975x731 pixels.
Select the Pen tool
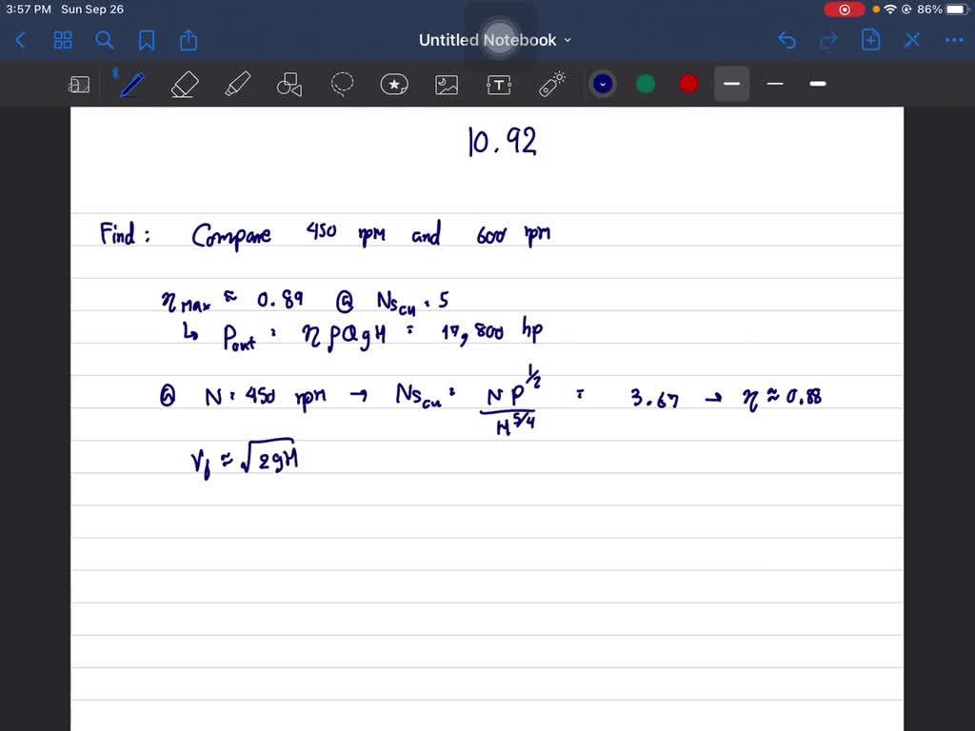click(131, 84)
